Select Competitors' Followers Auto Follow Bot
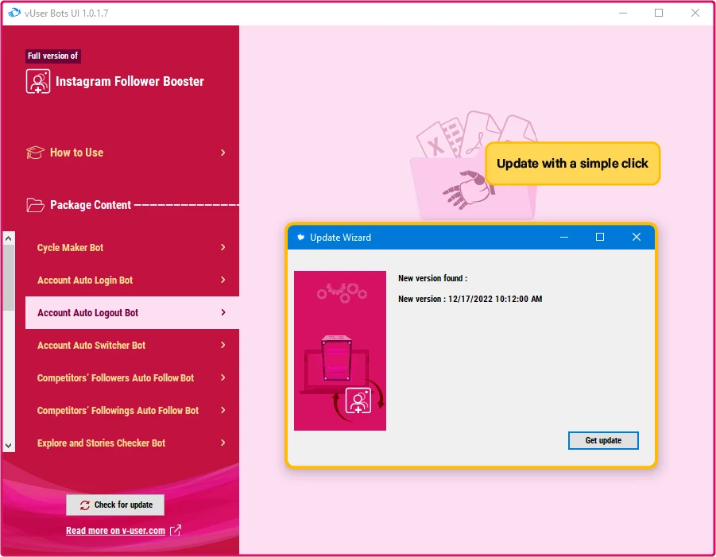Screen dimensions: 716x557 [x=132, y=378]
